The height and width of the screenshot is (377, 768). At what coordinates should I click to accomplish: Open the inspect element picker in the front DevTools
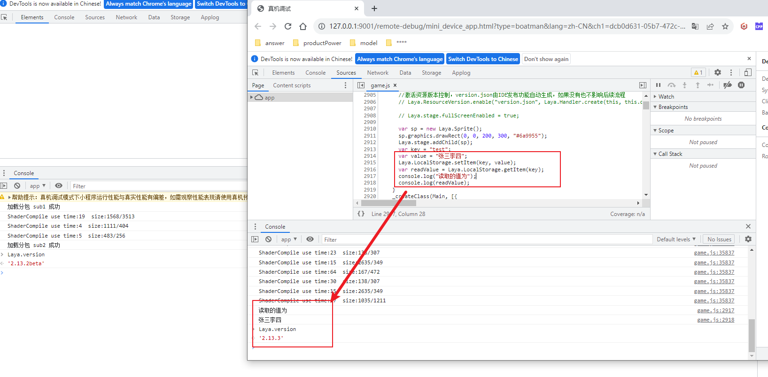click(256, 73)
